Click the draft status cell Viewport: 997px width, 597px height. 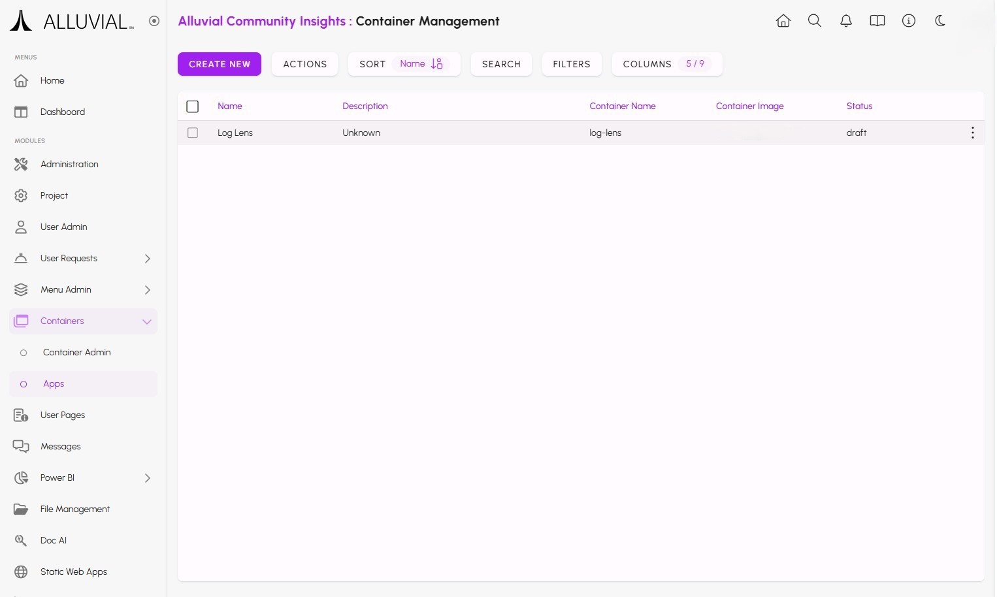click(857, 133)
